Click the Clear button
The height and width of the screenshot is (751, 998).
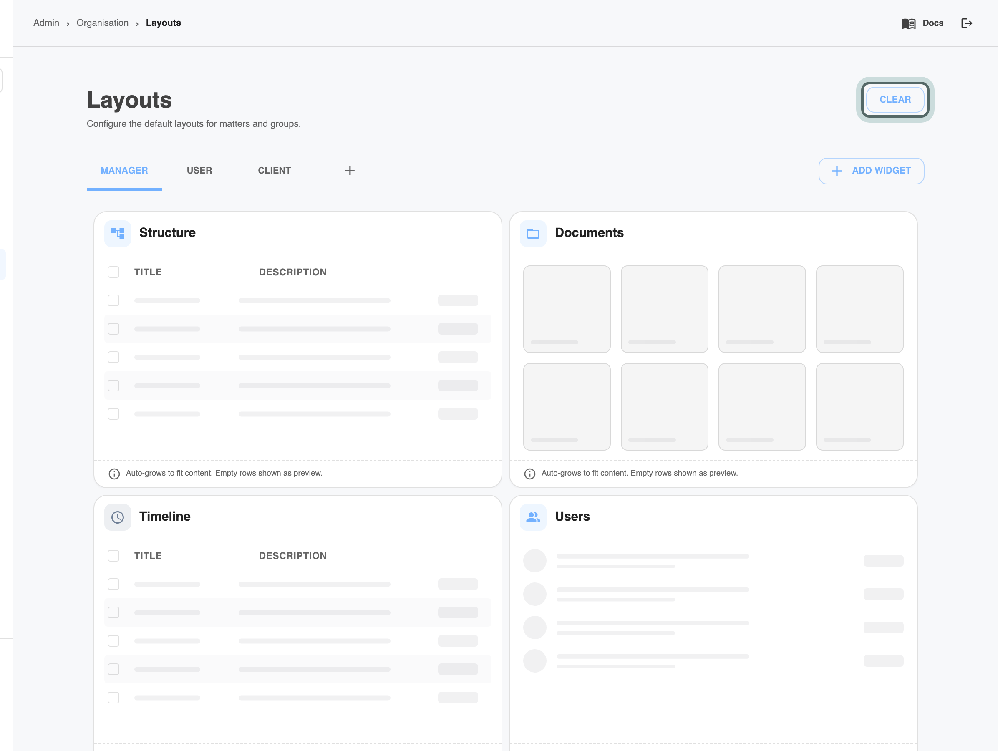click(895, 100)
